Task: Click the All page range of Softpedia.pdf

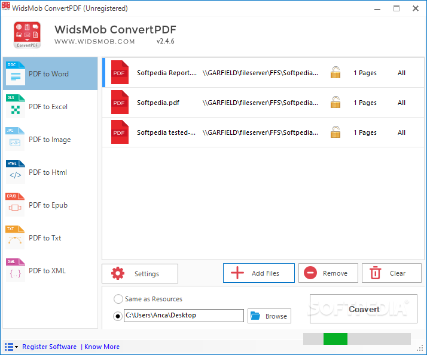Action: (x=401, y=103)
